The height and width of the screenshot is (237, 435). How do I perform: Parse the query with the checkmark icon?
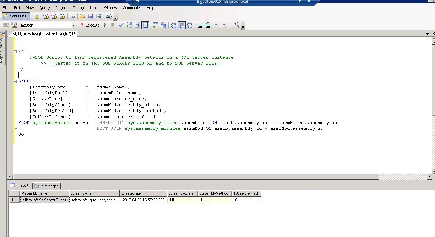tap(121, 25)
